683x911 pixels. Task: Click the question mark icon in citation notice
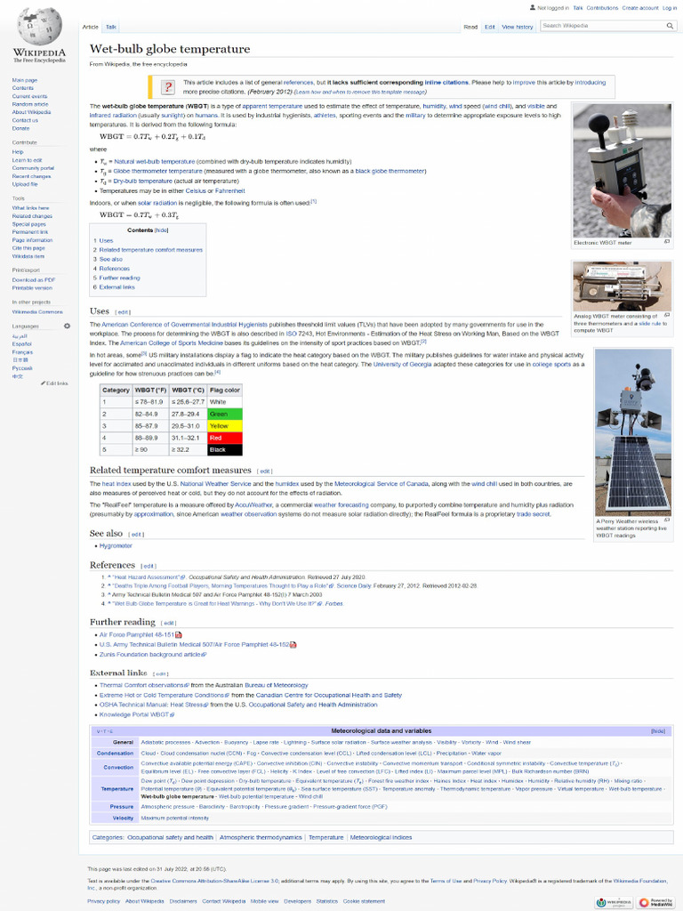pos(168,87)
